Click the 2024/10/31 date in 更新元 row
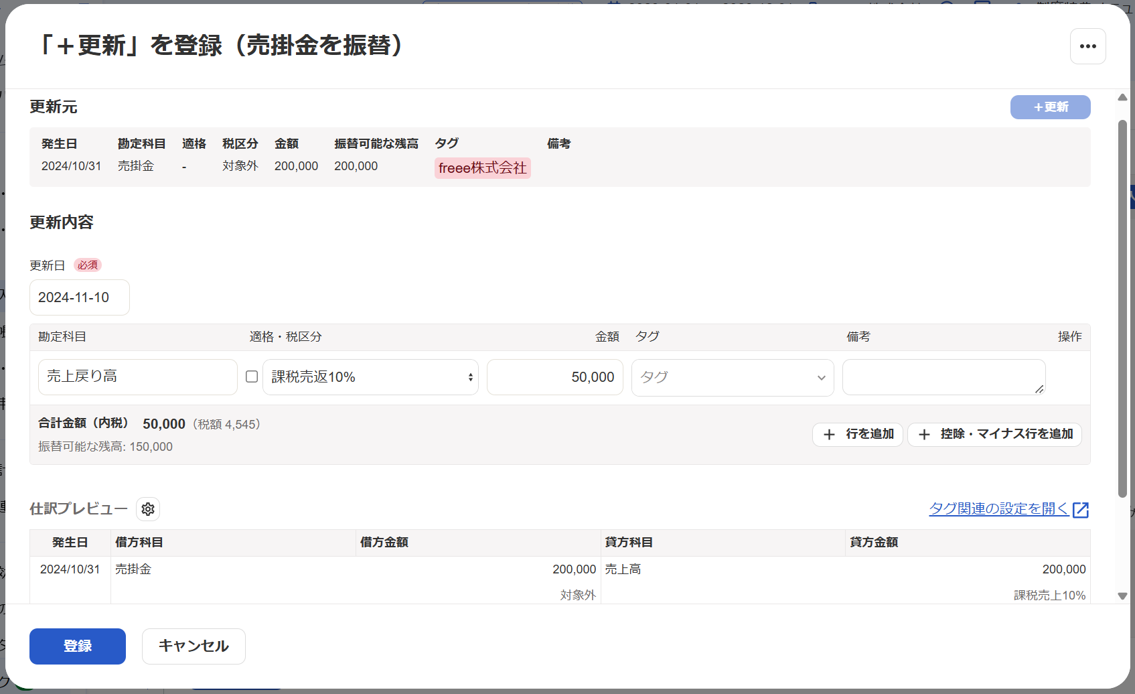This screenshot has width=1135, height=694. coord(71,166)
